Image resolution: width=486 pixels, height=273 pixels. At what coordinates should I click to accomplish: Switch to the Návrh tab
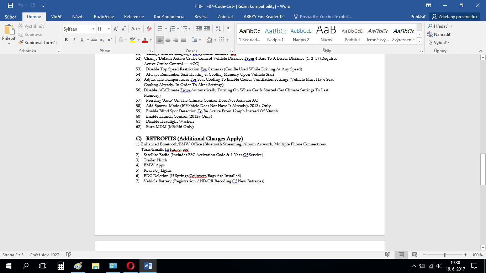coord(78,17)
